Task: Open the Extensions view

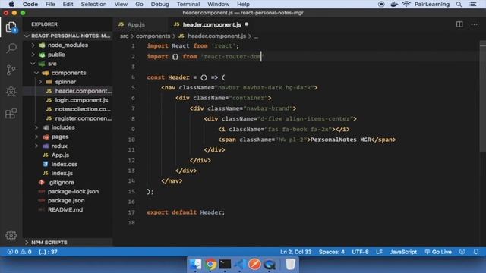Action: tap(11, 113)
